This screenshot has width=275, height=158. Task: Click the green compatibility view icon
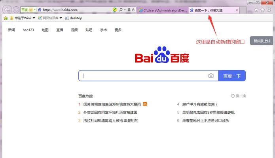pyautogui.click(x=115, y=10)
